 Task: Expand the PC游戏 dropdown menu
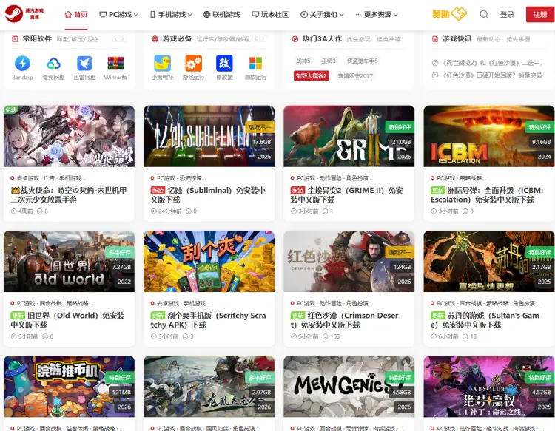[118, 15]
